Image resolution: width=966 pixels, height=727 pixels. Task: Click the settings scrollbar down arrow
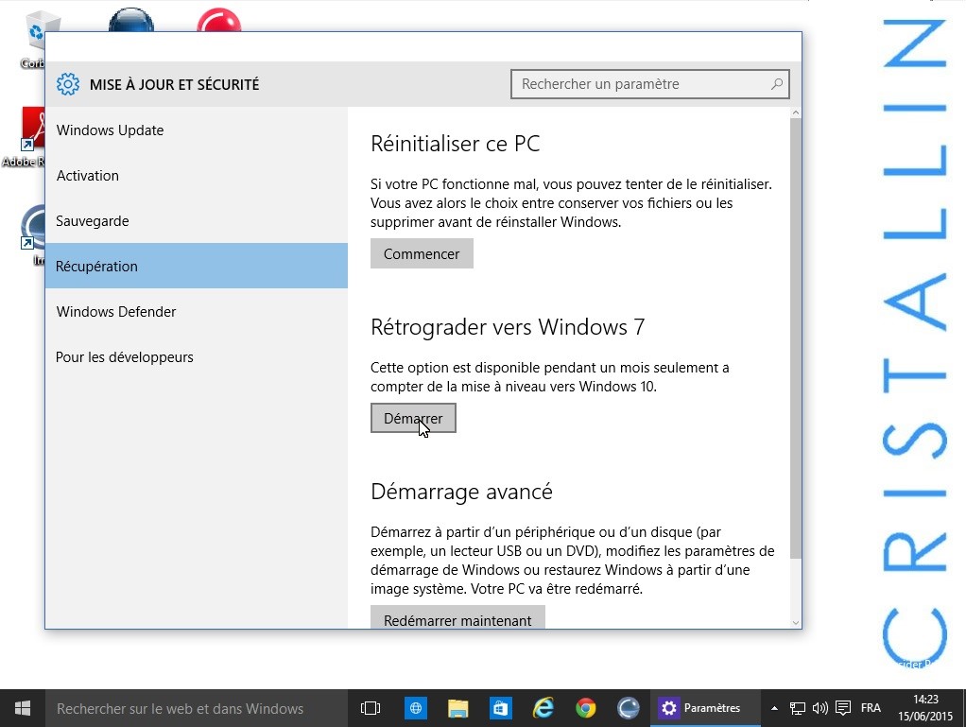[x=795, y=623]
